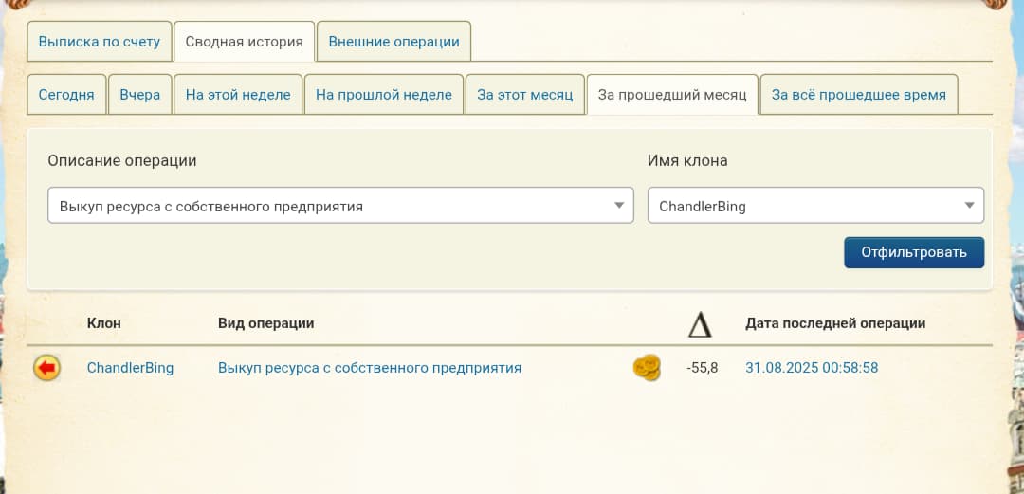1024x494 pixels.
Task: Open the На прошлой неделе tab
Action: (384, 95)
